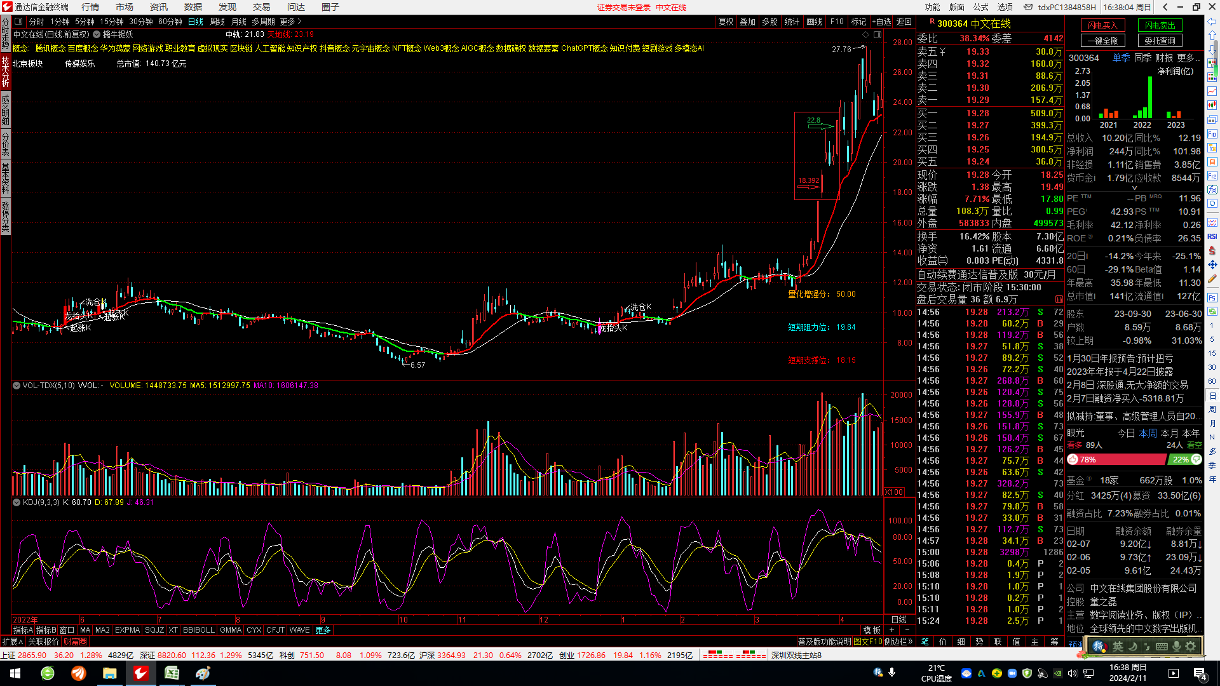Image resolution: width=1220 pixels, height=686 pixels.
Task: Expand the VOL-TDX indicator dropdown
Action: 17,386
